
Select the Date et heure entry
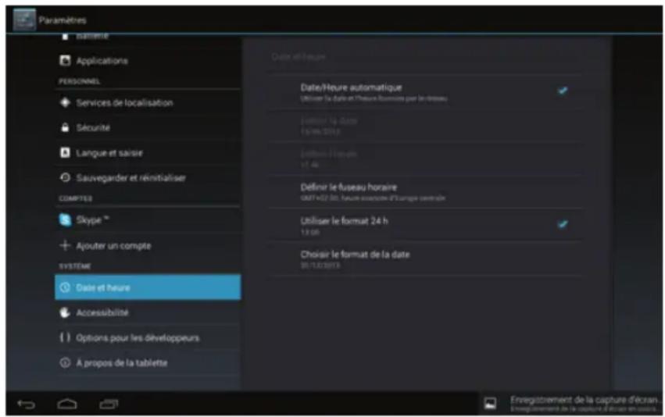(x=148, y=287)
